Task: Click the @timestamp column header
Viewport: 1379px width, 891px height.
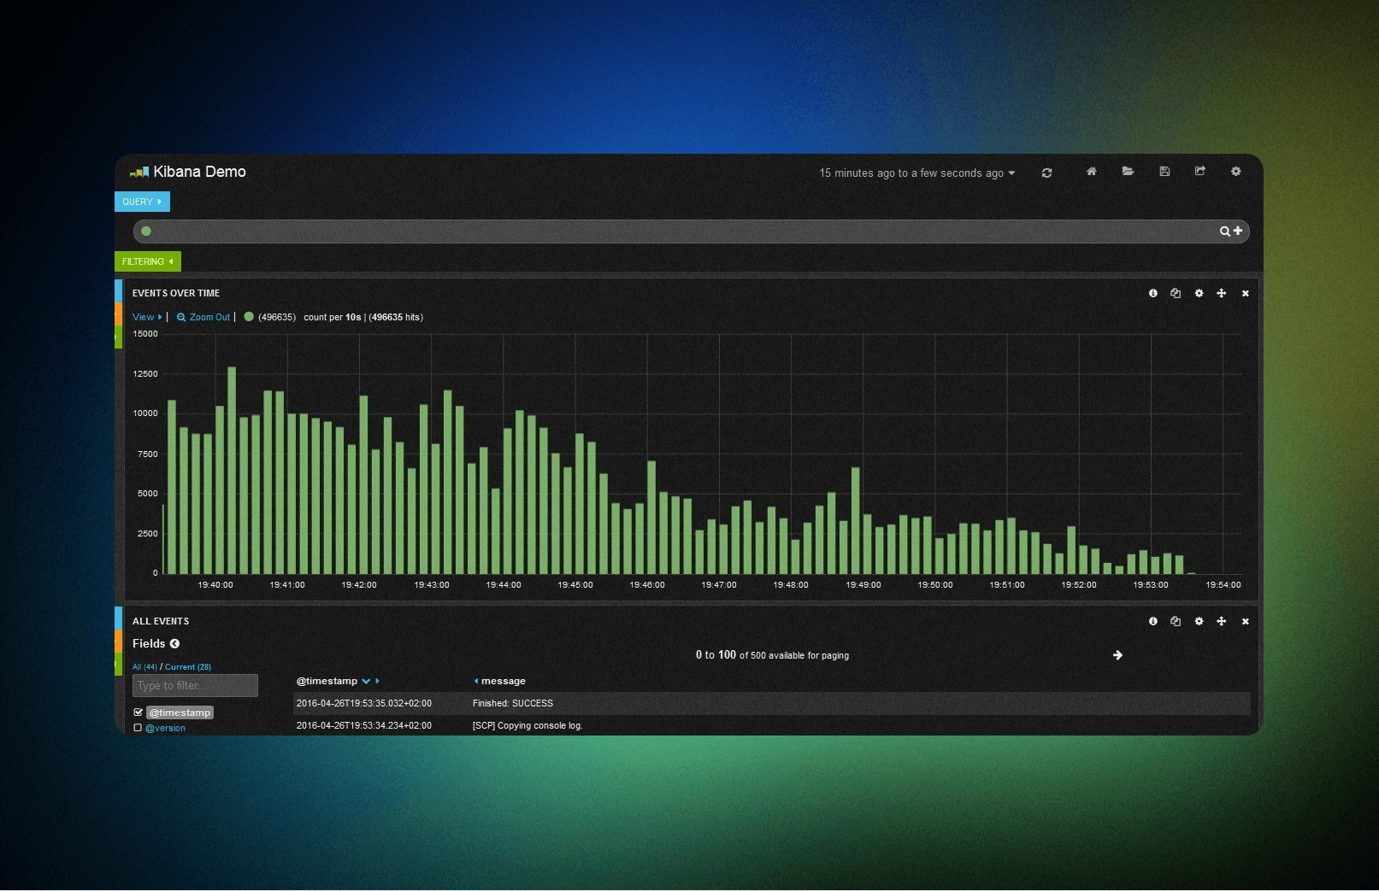Action: 327,681
